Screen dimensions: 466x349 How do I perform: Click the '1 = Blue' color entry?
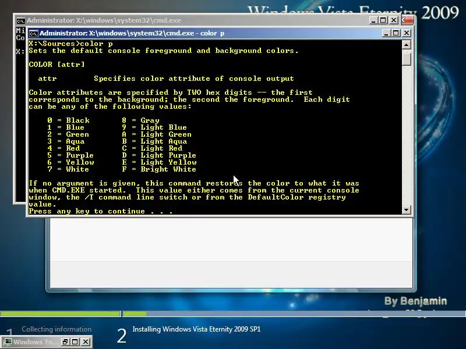tap(66, 127)
